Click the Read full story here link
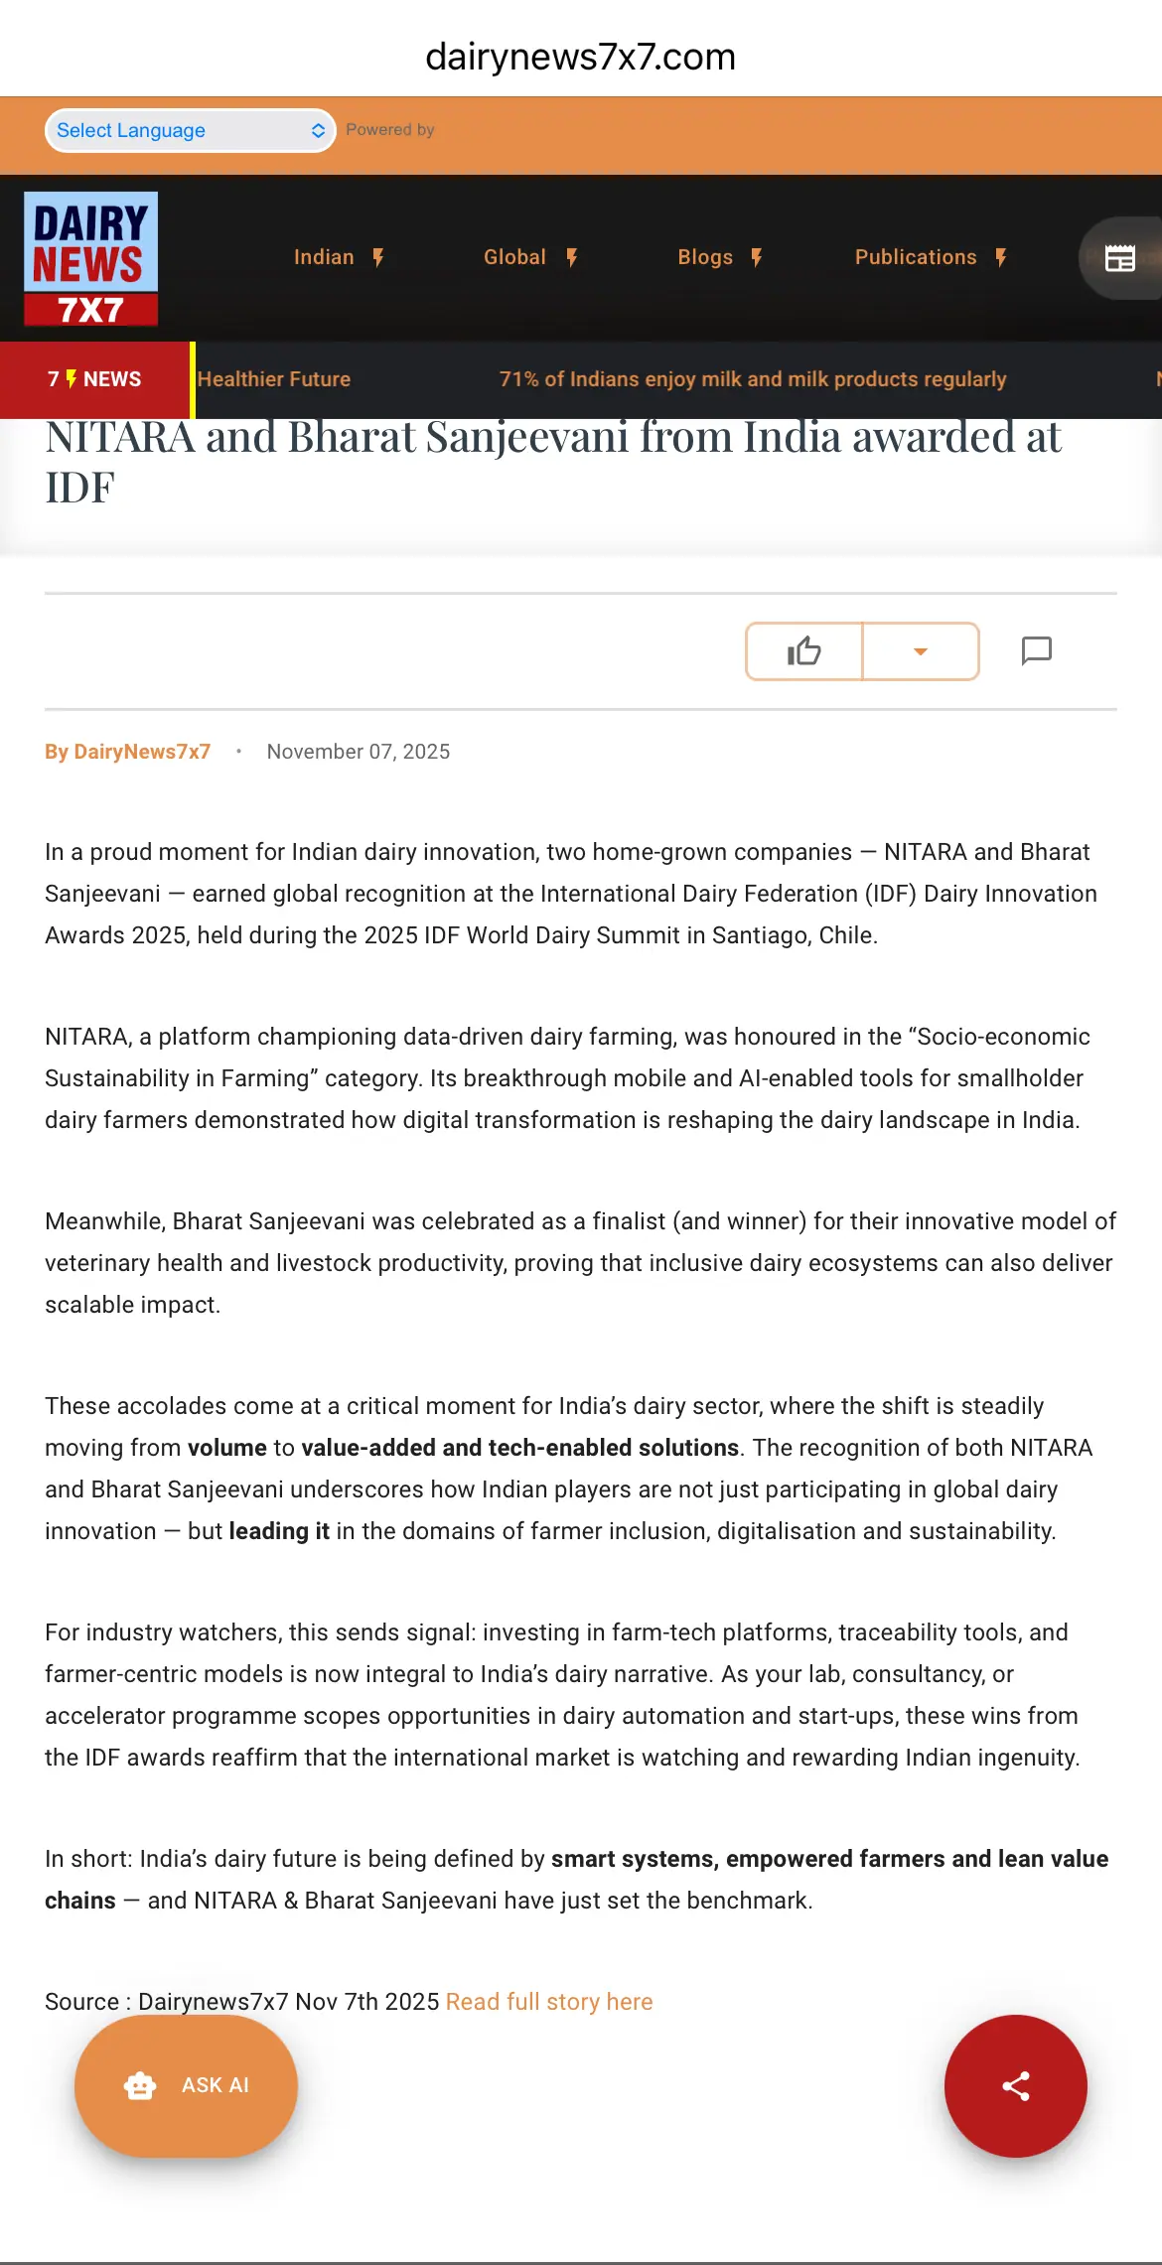This screenshot has width=1162, height=2265. pos(549,2002)
